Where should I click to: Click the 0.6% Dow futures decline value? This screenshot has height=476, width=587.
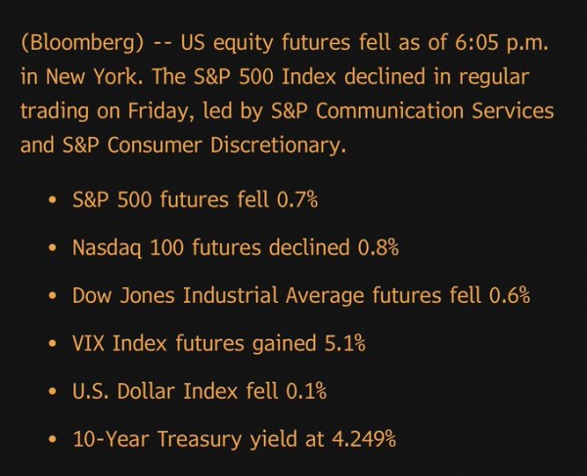(x=508, y=296)
